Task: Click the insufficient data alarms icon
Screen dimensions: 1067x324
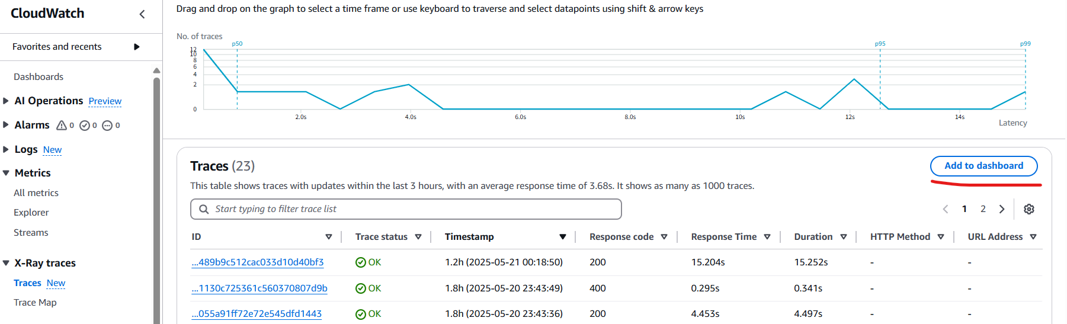Action: 107,125
